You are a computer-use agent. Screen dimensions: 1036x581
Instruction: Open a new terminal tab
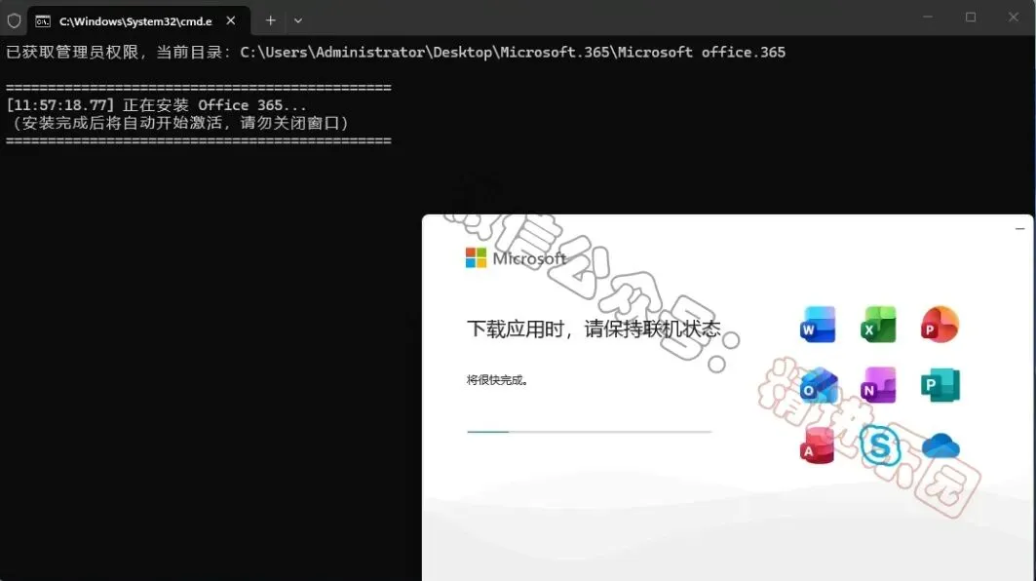(270, 20)
